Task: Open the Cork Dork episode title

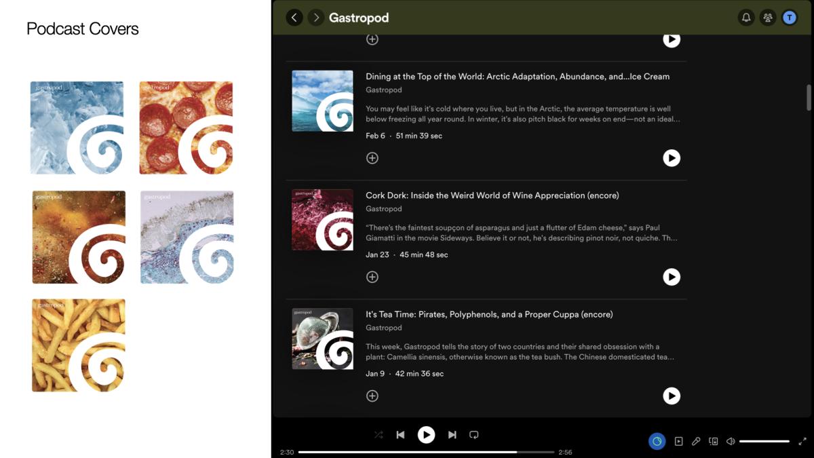Action: [492, 195]
